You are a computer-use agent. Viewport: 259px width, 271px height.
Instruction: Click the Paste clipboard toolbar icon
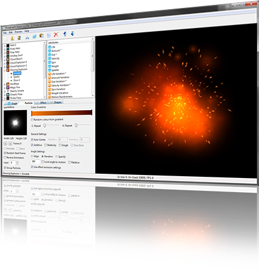tap(42, 36)
